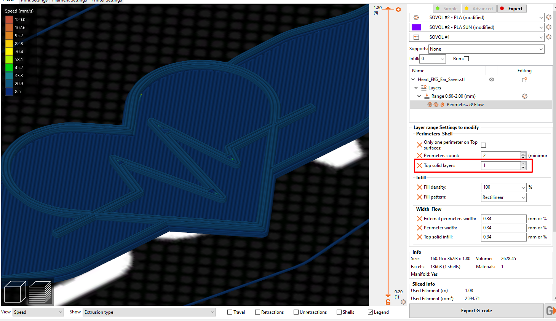Open the filament preset dropdown PLA SUN
The width and height of the screenshot is (556, 321).
pos(477,27)
